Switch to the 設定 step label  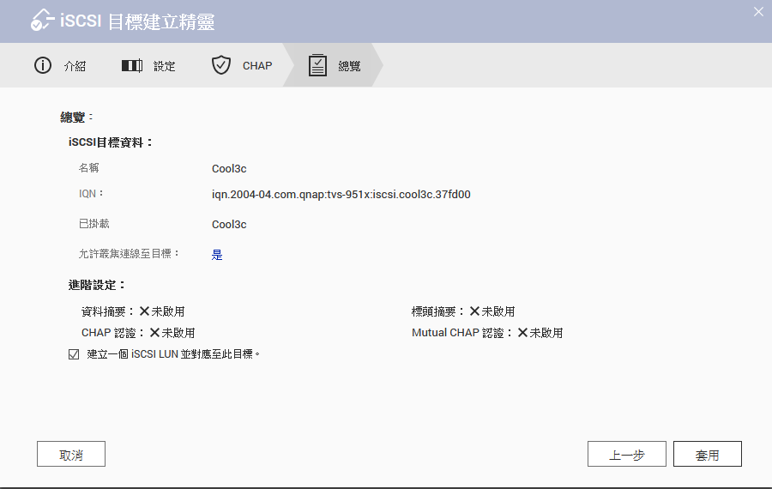tap(165, 66)
